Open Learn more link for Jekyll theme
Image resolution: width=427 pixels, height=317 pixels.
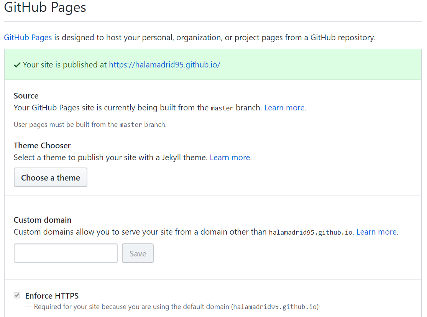point(230,158)
